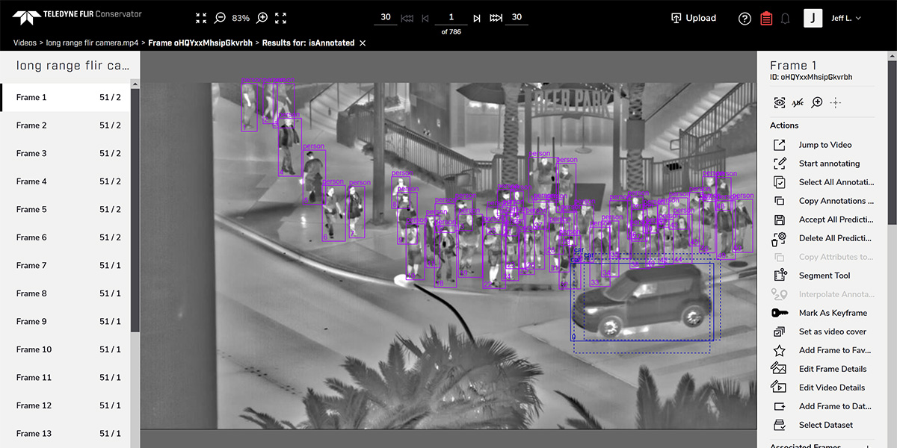Select Frame 3 in the list
The image size is (897, 448).
65,153
